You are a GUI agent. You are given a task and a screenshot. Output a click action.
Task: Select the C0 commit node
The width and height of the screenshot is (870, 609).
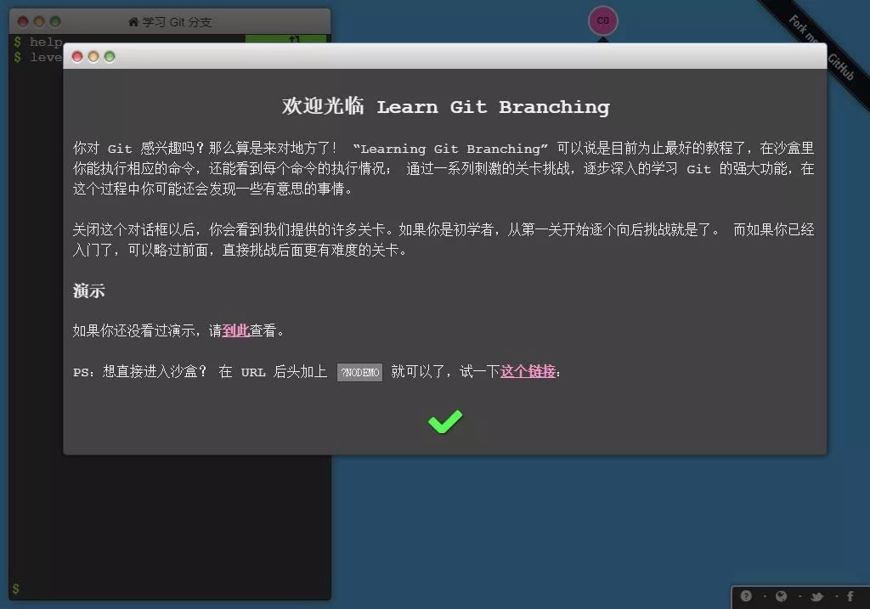point(602,20)
